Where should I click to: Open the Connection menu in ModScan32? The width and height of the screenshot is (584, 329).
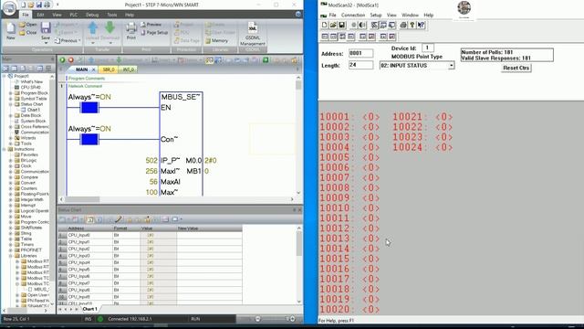point(353,15)
